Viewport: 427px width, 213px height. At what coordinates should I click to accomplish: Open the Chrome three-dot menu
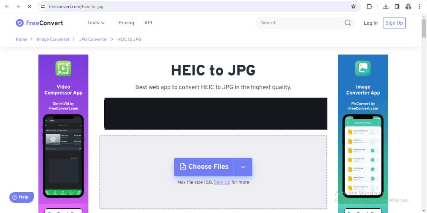click(419, 7)
